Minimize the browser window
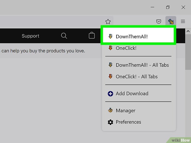The height and width of the screenshot is (143, 191). pos(153,7)
